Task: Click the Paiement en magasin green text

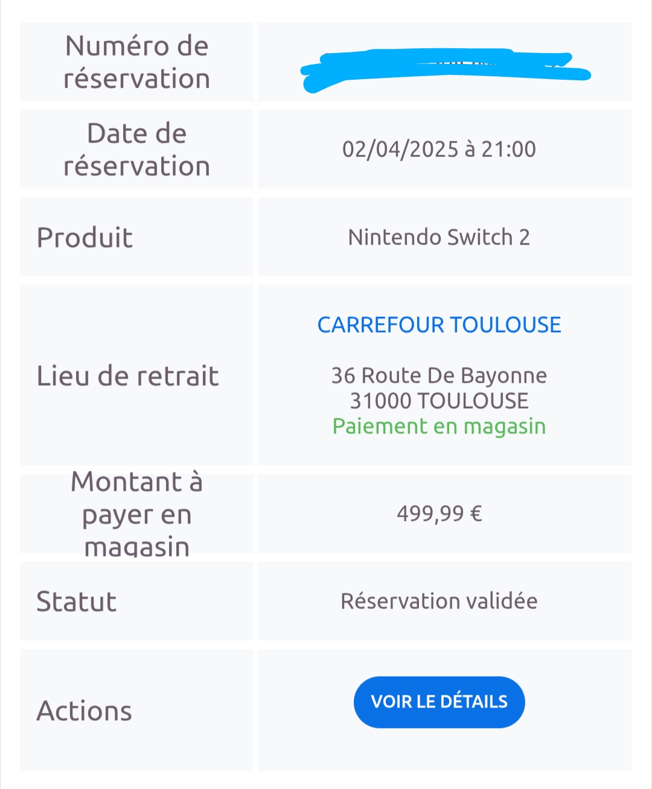Action: 439,426
